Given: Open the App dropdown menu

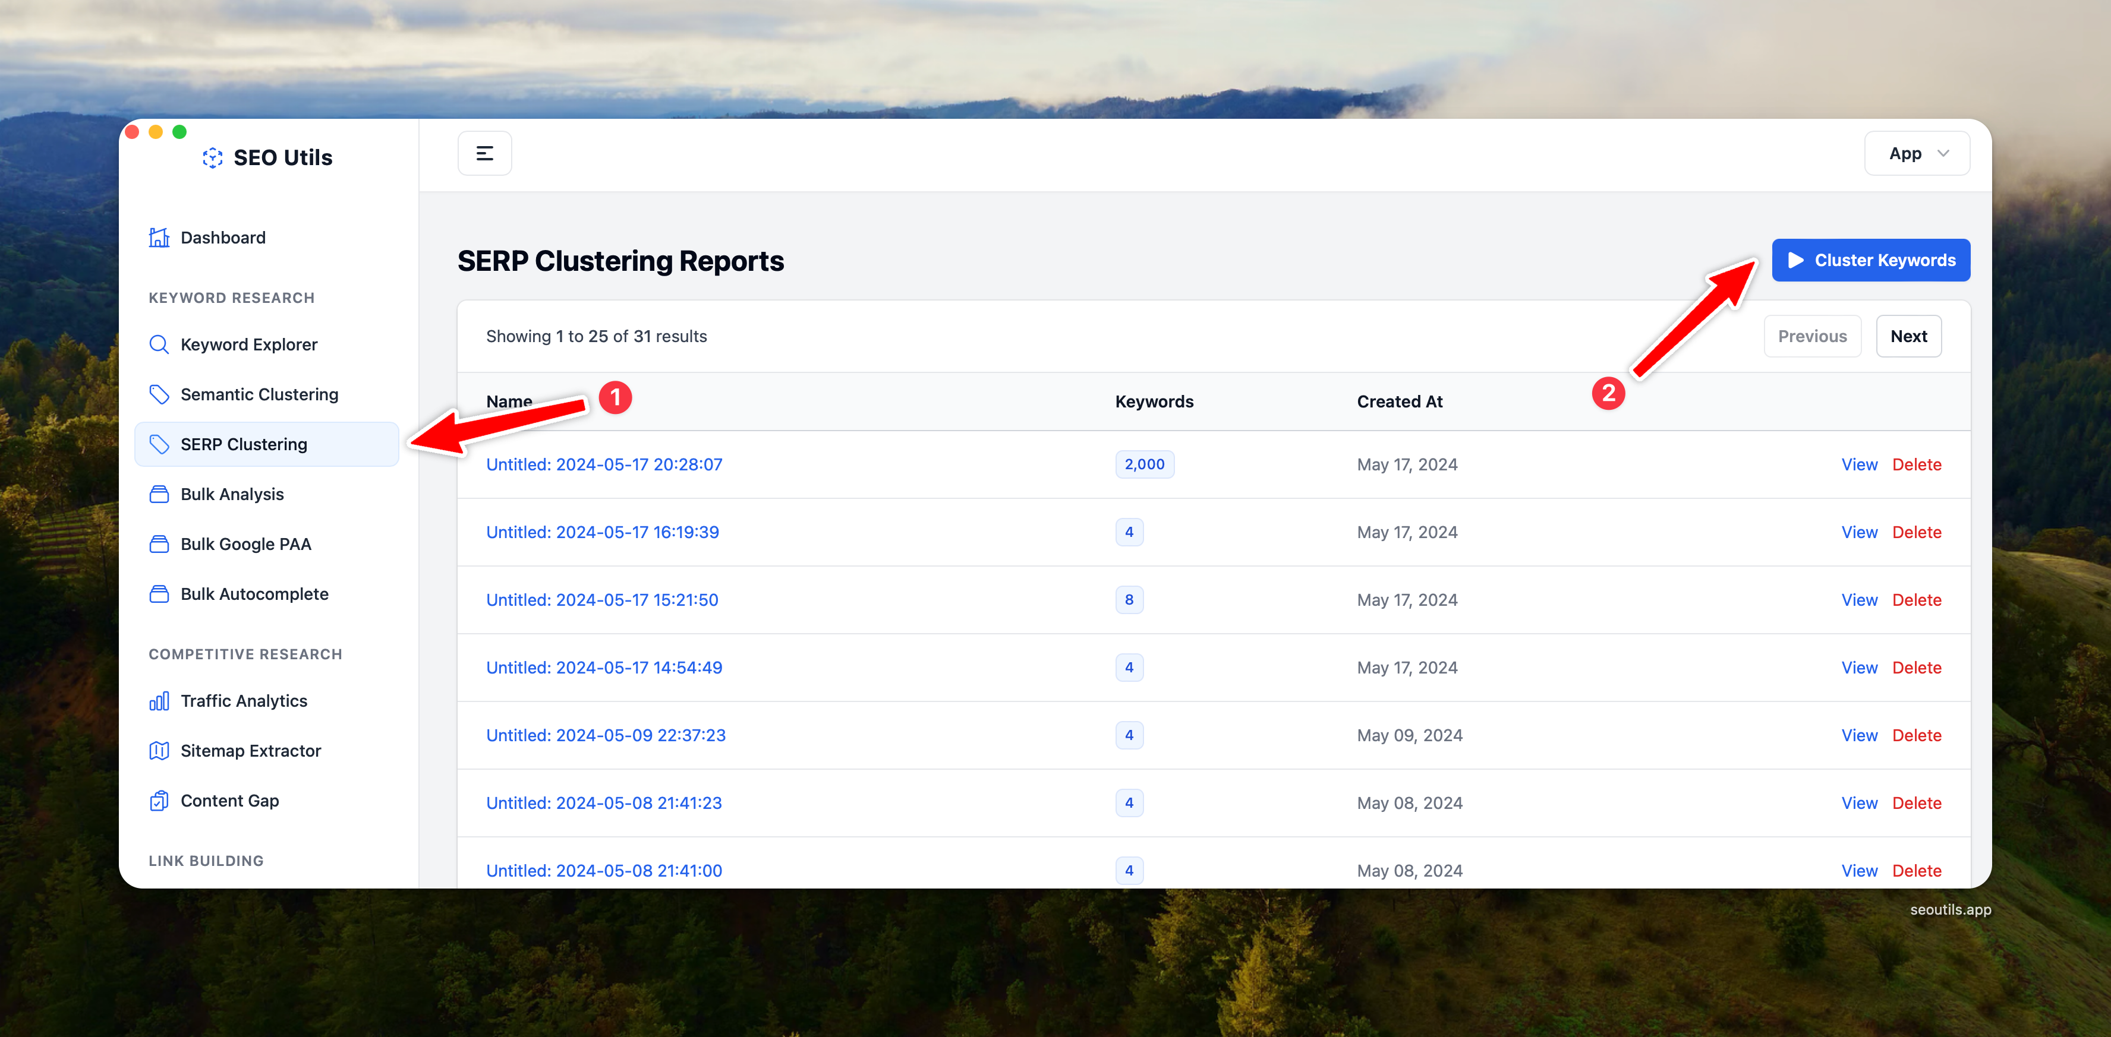Looking at the screenshot, I should coord(1916,153).
